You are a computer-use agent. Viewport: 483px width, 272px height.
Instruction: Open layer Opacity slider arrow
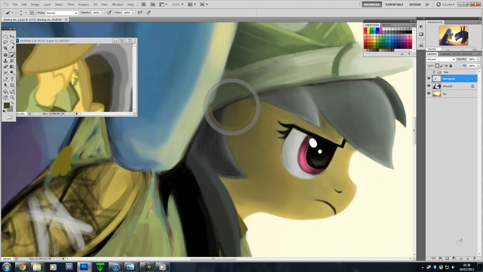(x=478, y=59)
